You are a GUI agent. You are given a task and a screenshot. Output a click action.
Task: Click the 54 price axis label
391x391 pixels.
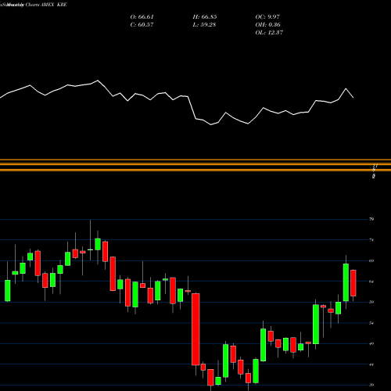pos(371,323)
